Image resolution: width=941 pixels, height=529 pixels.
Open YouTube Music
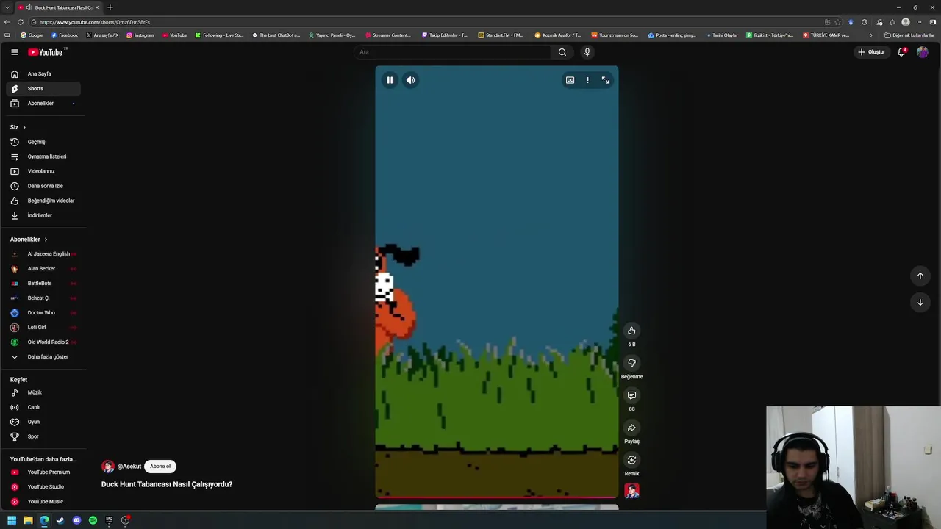(x=43, y=502)
